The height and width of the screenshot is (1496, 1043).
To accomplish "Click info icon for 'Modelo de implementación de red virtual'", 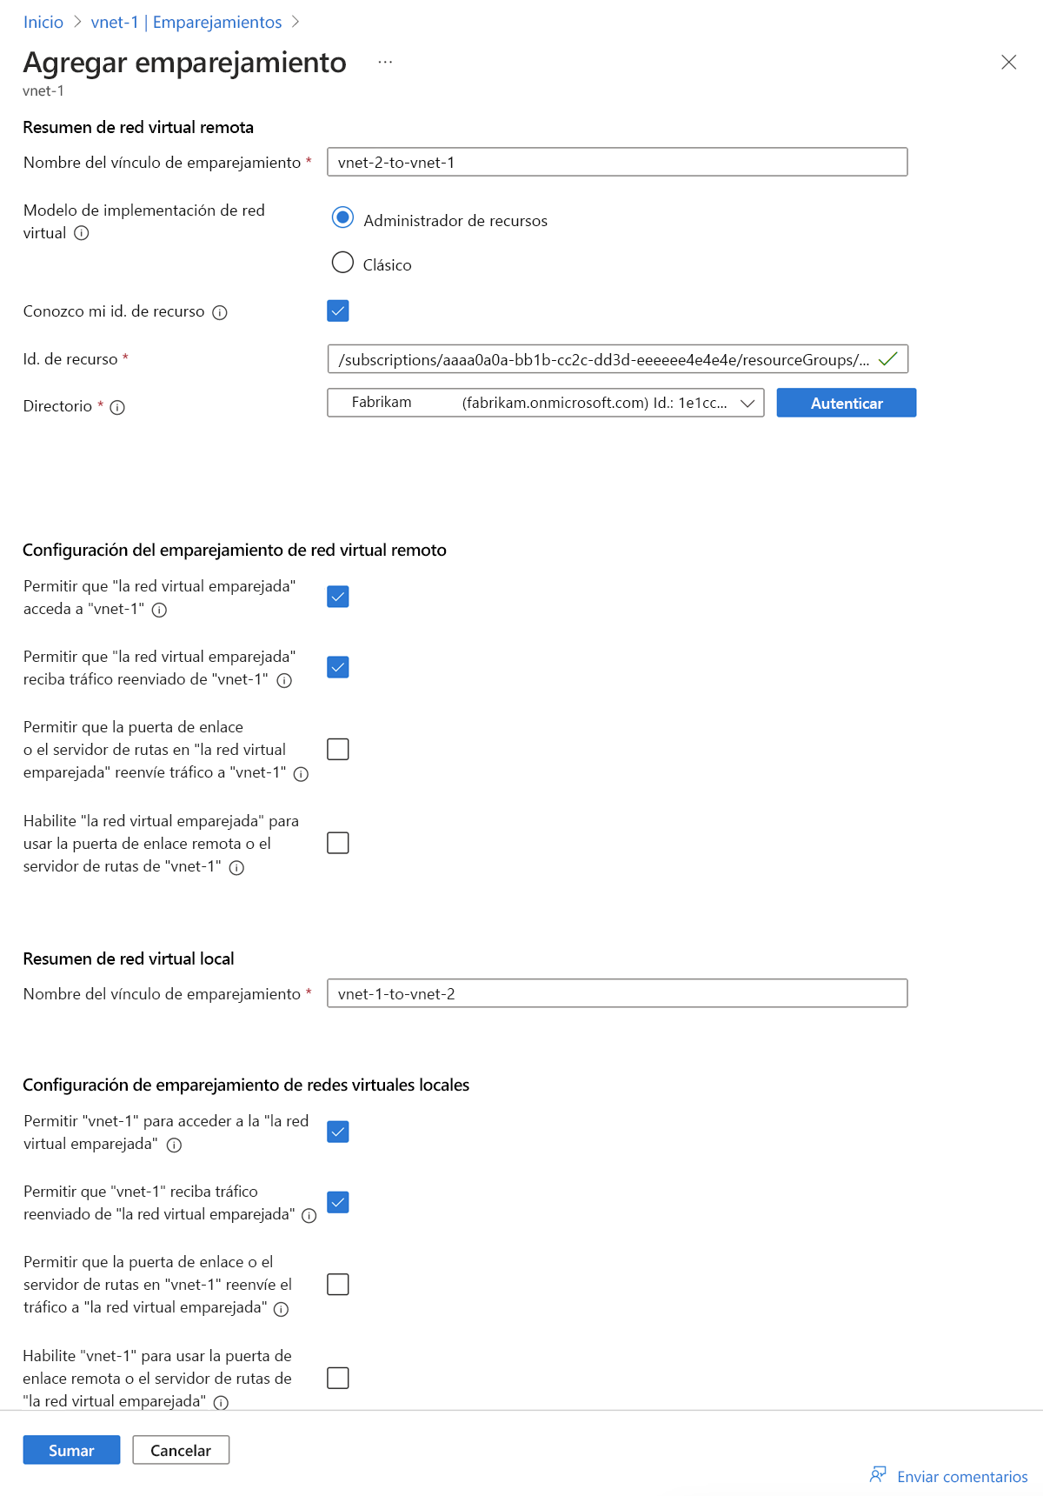I will tap(82, 233).
